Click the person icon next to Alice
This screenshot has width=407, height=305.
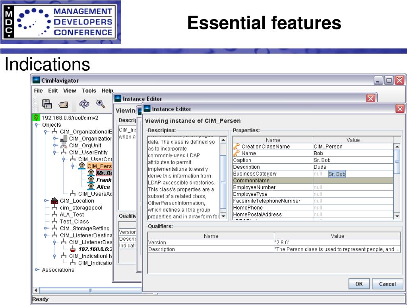[91, 187]
